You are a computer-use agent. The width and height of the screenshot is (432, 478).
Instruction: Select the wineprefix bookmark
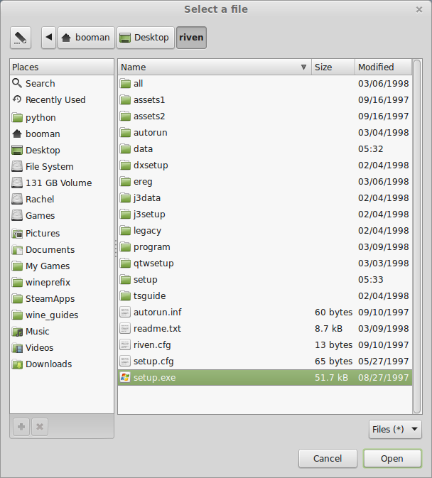[62, 282]
